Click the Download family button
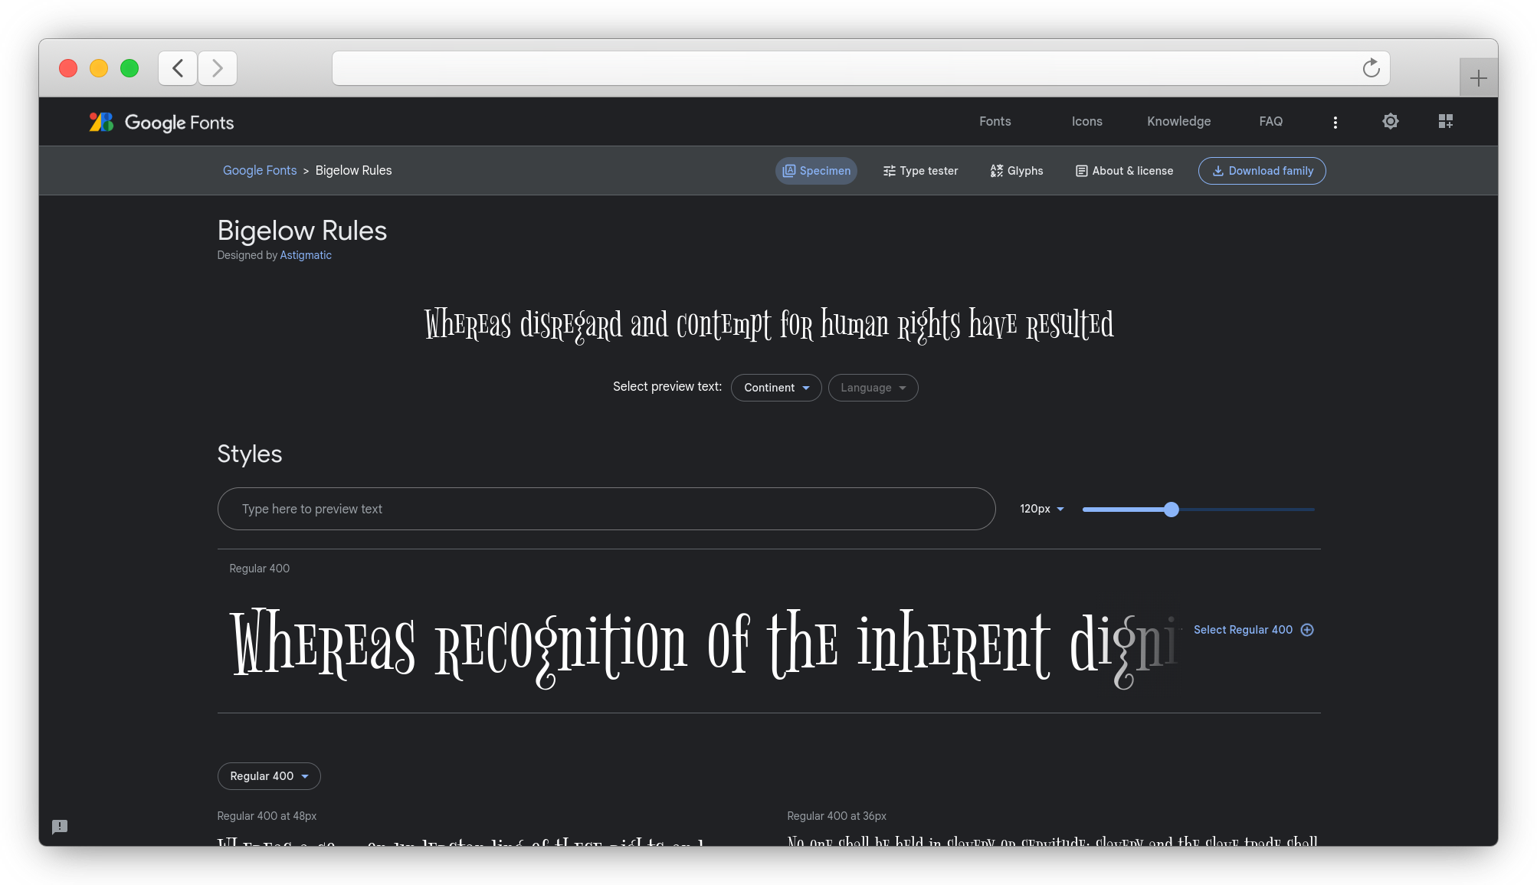This screenshot has width=1537, height=885. pos(1262,171)
